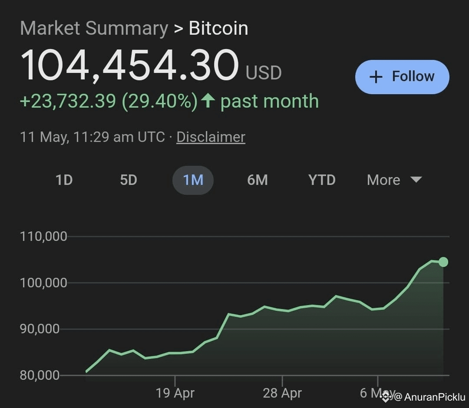Select the active 1M range tab
Screen dimensions: 469x408
[193, 180]
